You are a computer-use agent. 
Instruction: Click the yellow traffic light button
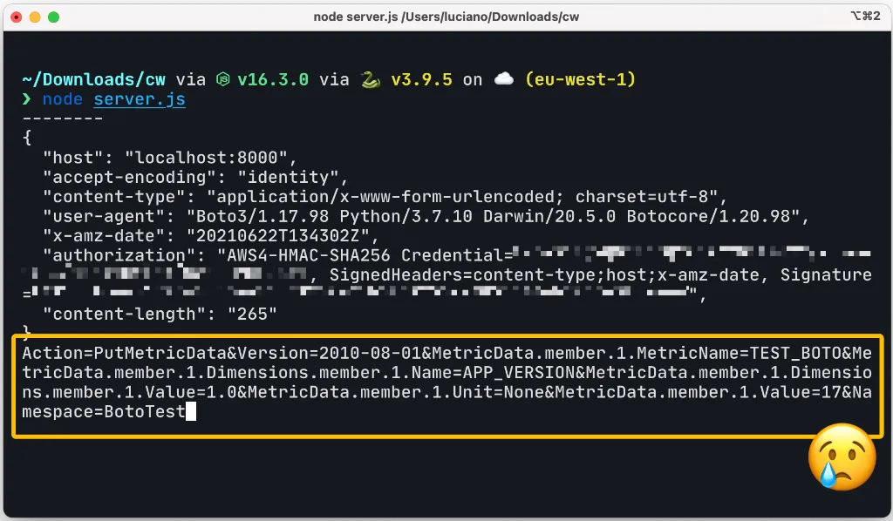tap(35, 16)
